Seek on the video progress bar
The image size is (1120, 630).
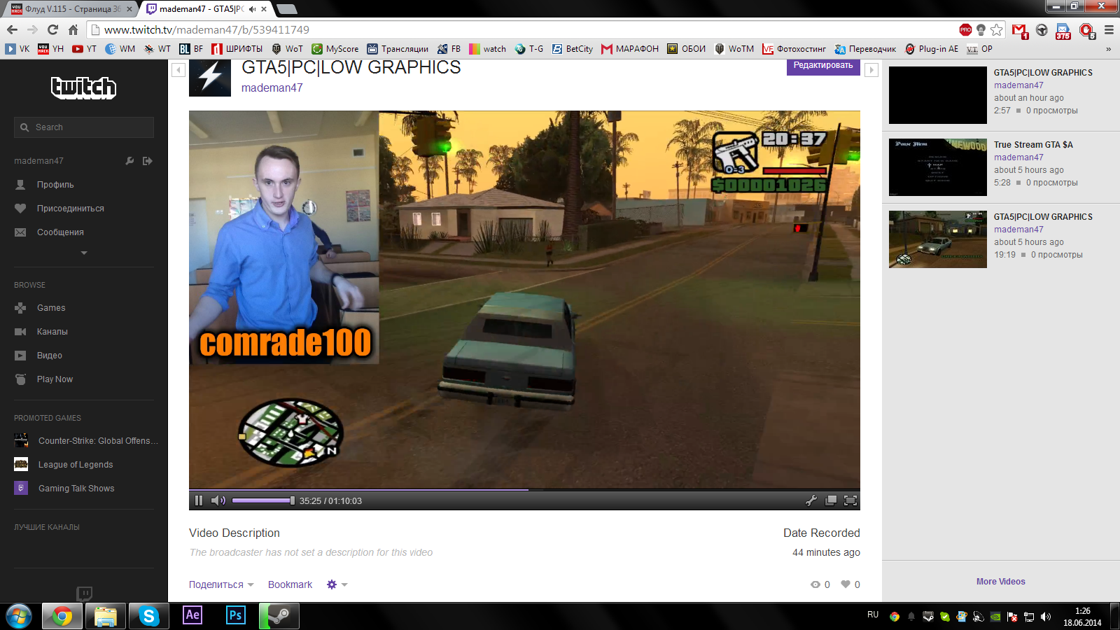coord(524,489)
